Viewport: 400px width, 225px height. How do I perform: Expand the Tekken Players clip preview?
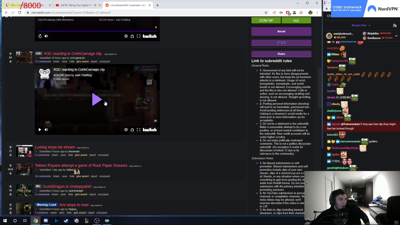pos(36,170)
